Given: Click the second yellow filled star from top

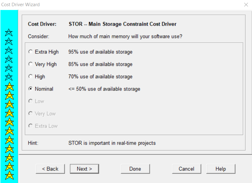Looking at the screenshot, I should [x=9, y=96].
